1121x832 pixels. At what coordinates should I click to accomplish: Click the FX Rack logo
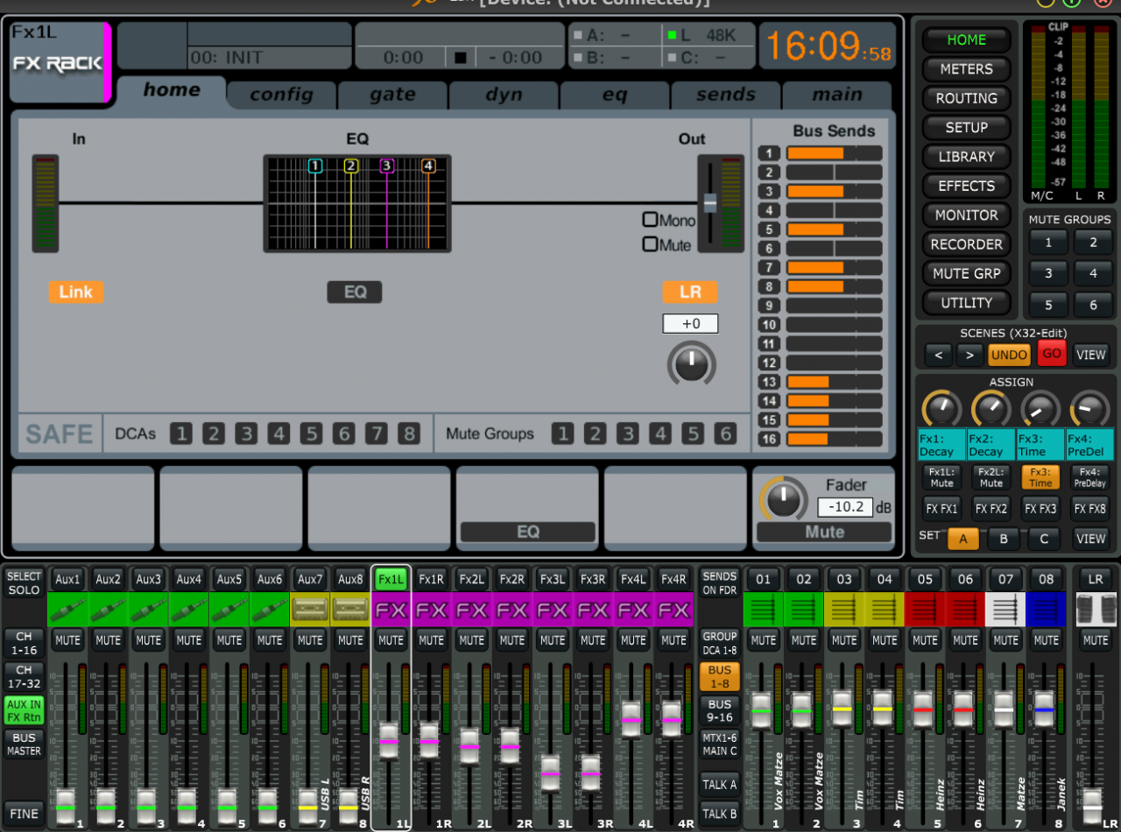point(58,63)
